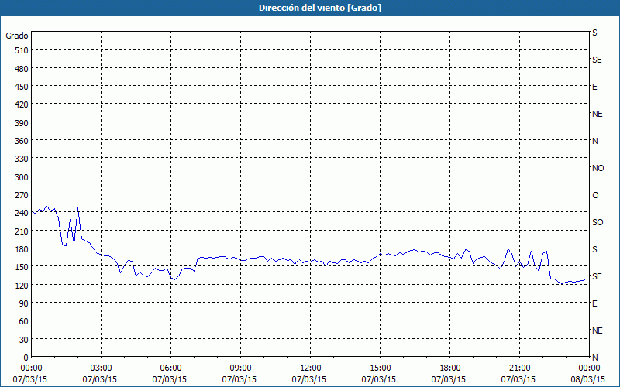This screenshot has height=387, width=620.
Task: Select the 180 degree axis label
Action: (x=22, y=249)
